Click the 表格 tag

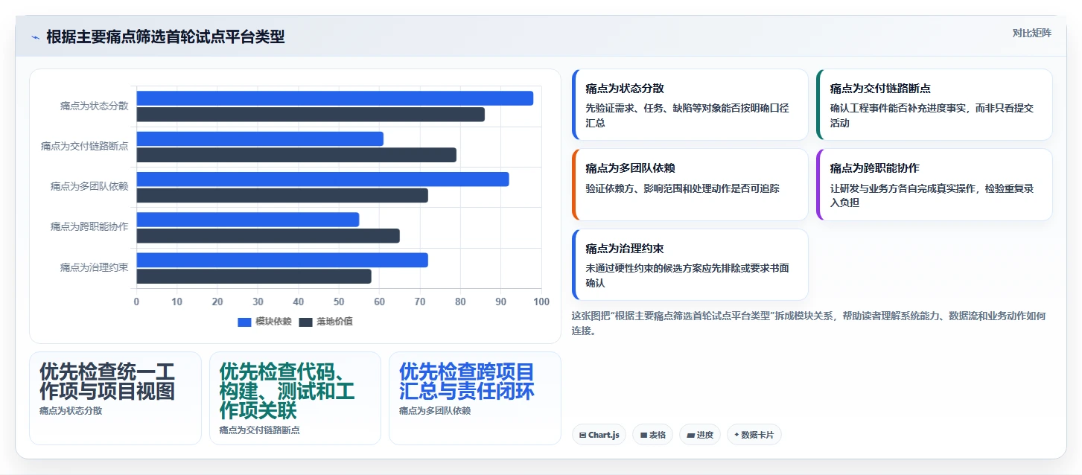652,435
